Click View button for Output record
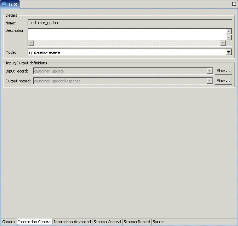The image size is (238, 226). coord(223,81)
